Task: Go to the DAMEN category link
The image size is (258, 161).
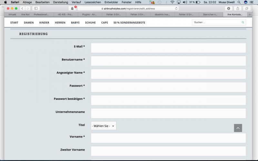Action: click(29, 23)
